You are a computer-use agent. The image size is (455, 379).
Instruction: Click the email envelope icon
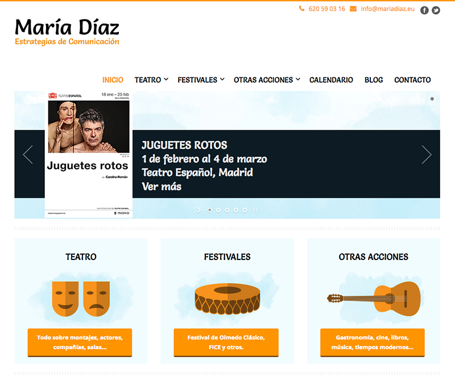[353, 9]
